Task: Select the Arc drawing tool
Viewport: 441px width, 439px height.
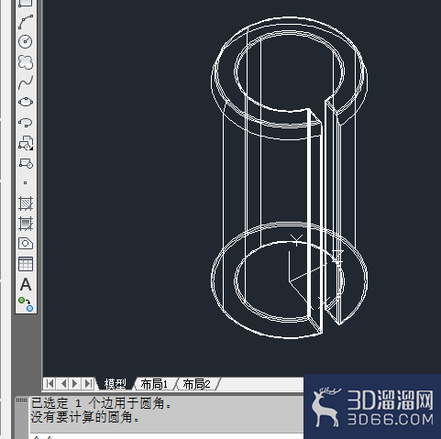Action: coord(26,22)
